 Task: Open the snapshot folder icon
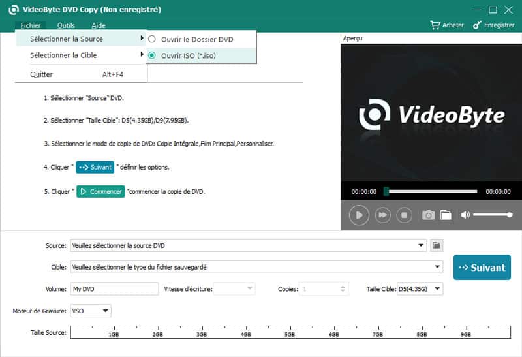(446, 215)
